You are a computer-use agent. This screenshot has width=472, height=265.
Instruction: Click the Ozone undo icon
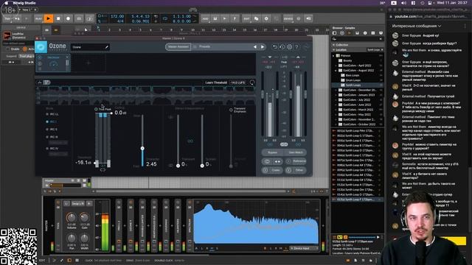coord(274,47)
